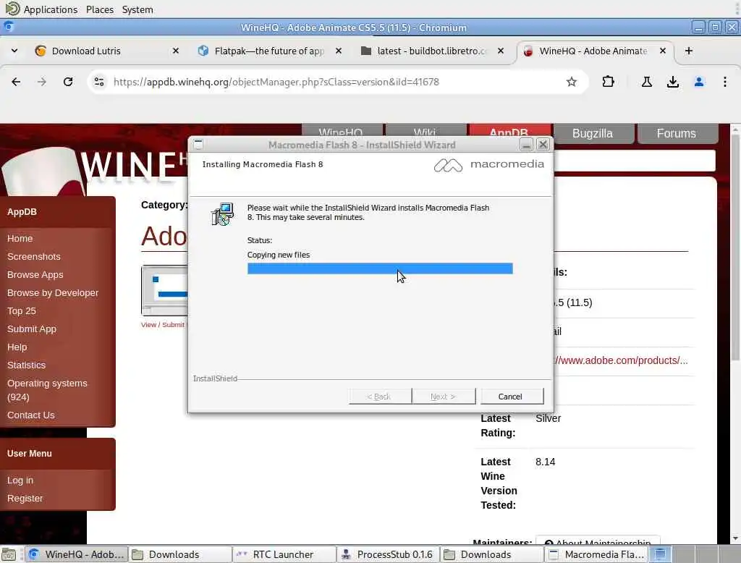Open the Help sidebar link

click(17, 347)
